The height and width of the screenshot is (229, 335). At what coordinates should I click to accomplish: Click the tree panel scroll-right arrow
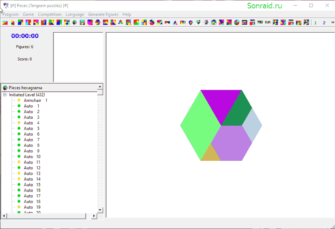click(94, 216)
